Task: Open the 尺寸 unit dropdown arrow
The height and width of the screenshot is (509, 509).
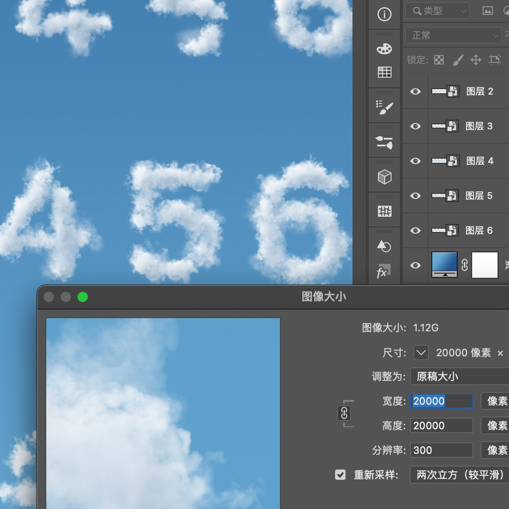Action: (x=421, y=352)
